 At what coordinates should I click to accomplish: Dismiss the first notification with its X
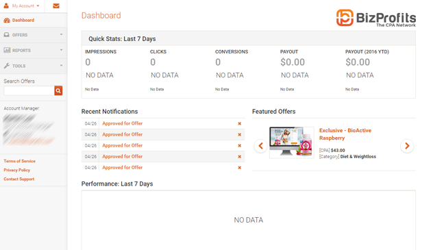(x=239, y=123)
